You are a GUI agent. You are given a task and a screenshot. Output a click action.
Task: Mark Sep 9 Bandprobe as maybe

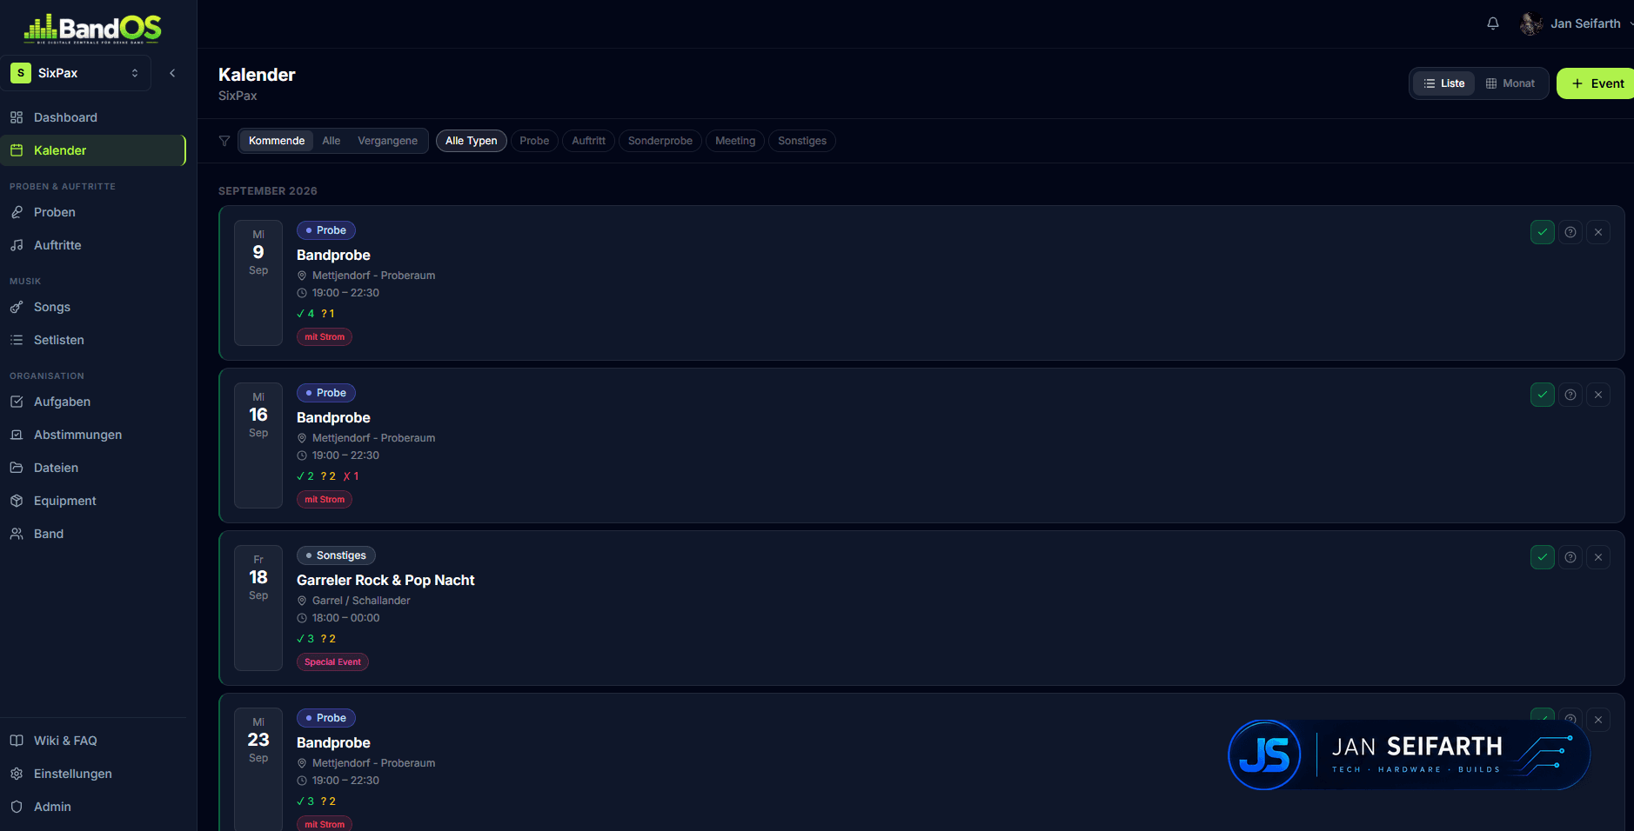1570,232
